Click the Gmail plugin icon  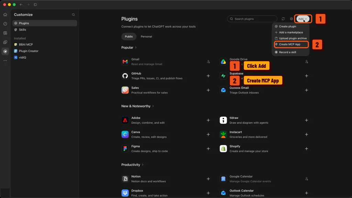[125, 62]
